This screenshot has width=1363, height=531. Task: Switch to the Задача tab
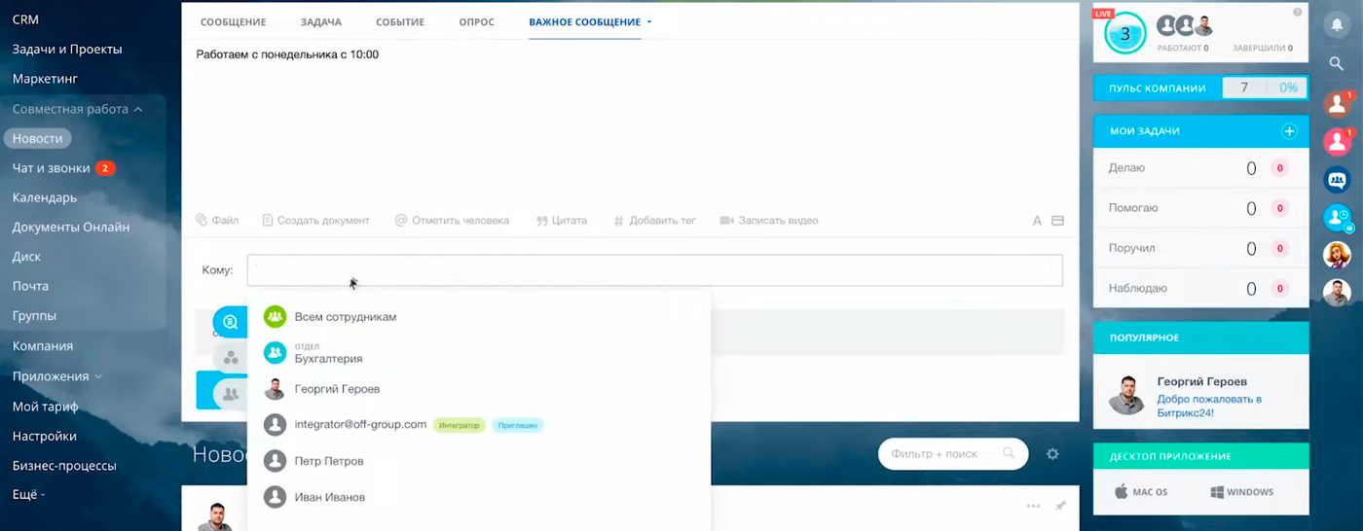[321, 22]
